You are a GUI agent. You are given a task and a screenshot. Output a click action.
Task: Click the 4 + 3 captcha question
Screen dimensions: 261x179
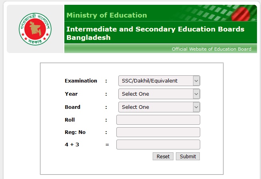click(x=72, y=145)
